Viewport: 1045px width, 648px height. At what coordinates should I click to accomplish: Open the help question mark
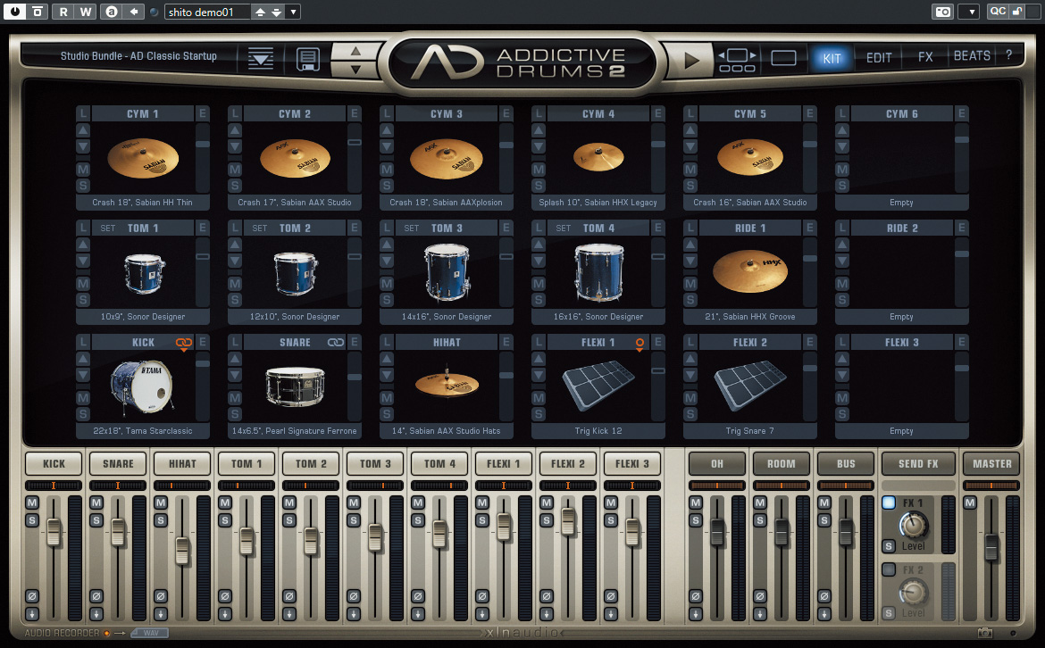pyautogui.click(x=1009, y=56)
